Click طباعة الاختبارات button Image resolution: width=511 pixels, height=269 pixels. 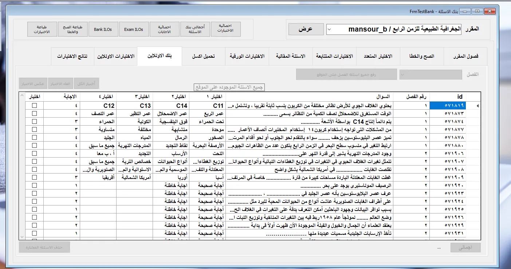[x=42, y=29]
